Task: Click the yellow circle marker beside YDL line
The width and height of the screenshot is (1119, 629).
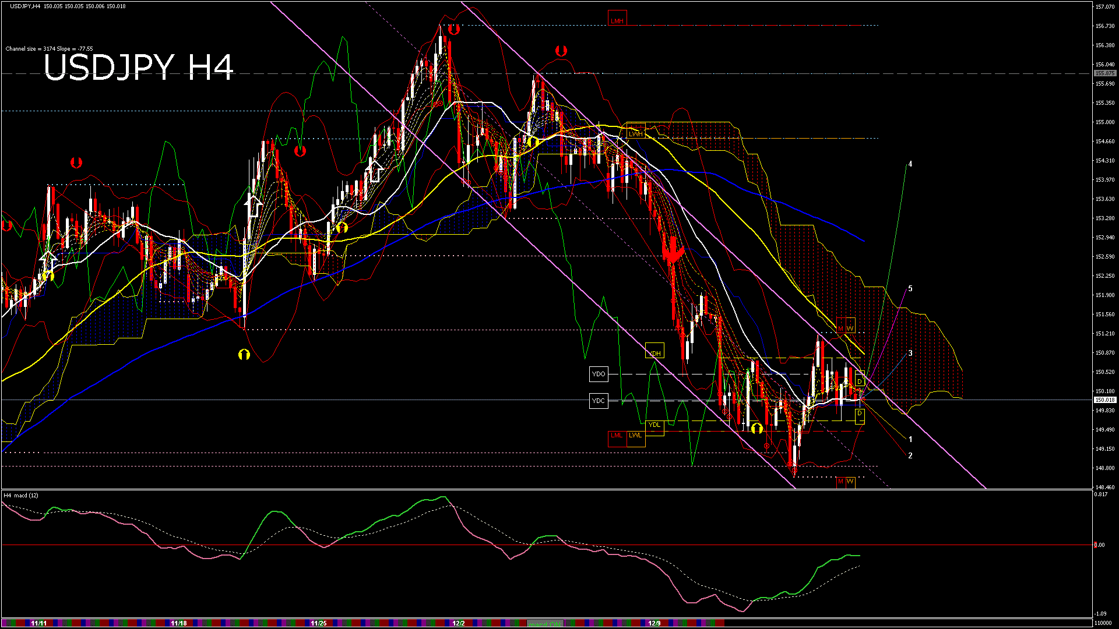Action: tap(756, 429)
